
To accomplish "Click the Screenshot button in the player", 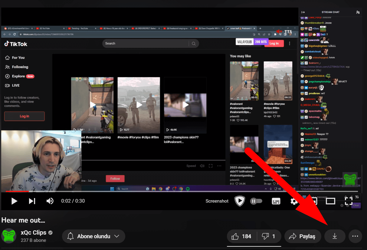I will tap(217, 201).
